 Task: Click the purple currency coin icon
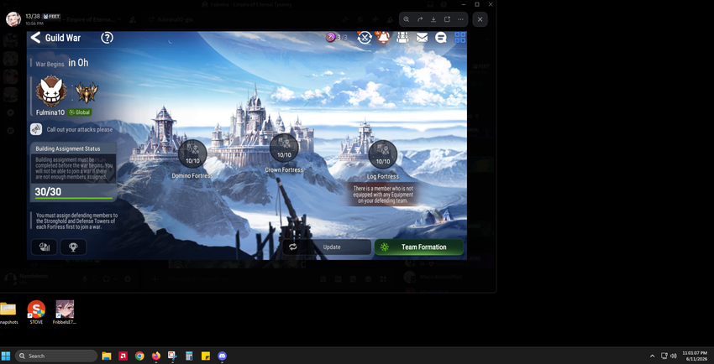tap(330, 37)
